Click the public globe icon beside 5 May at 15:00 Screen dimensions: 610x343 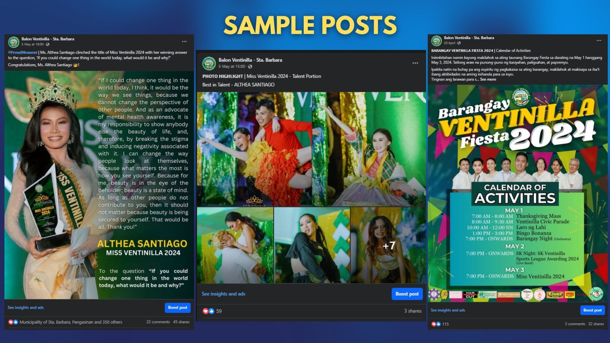250,66
